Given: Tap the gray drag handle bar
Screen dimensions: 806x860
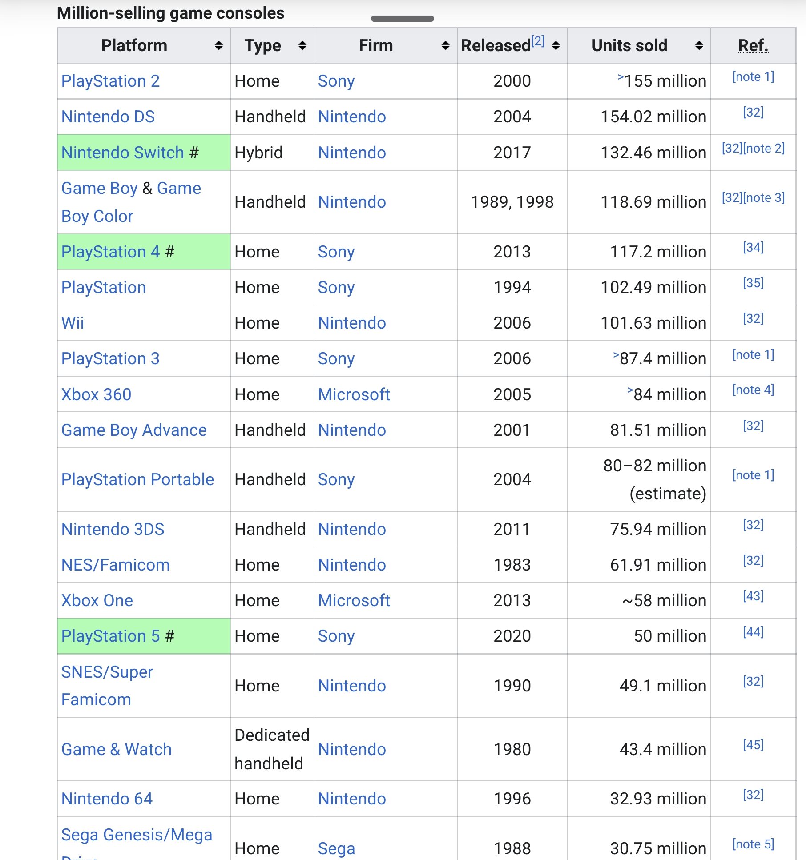Looking at the screenshot, I should 402,19.
